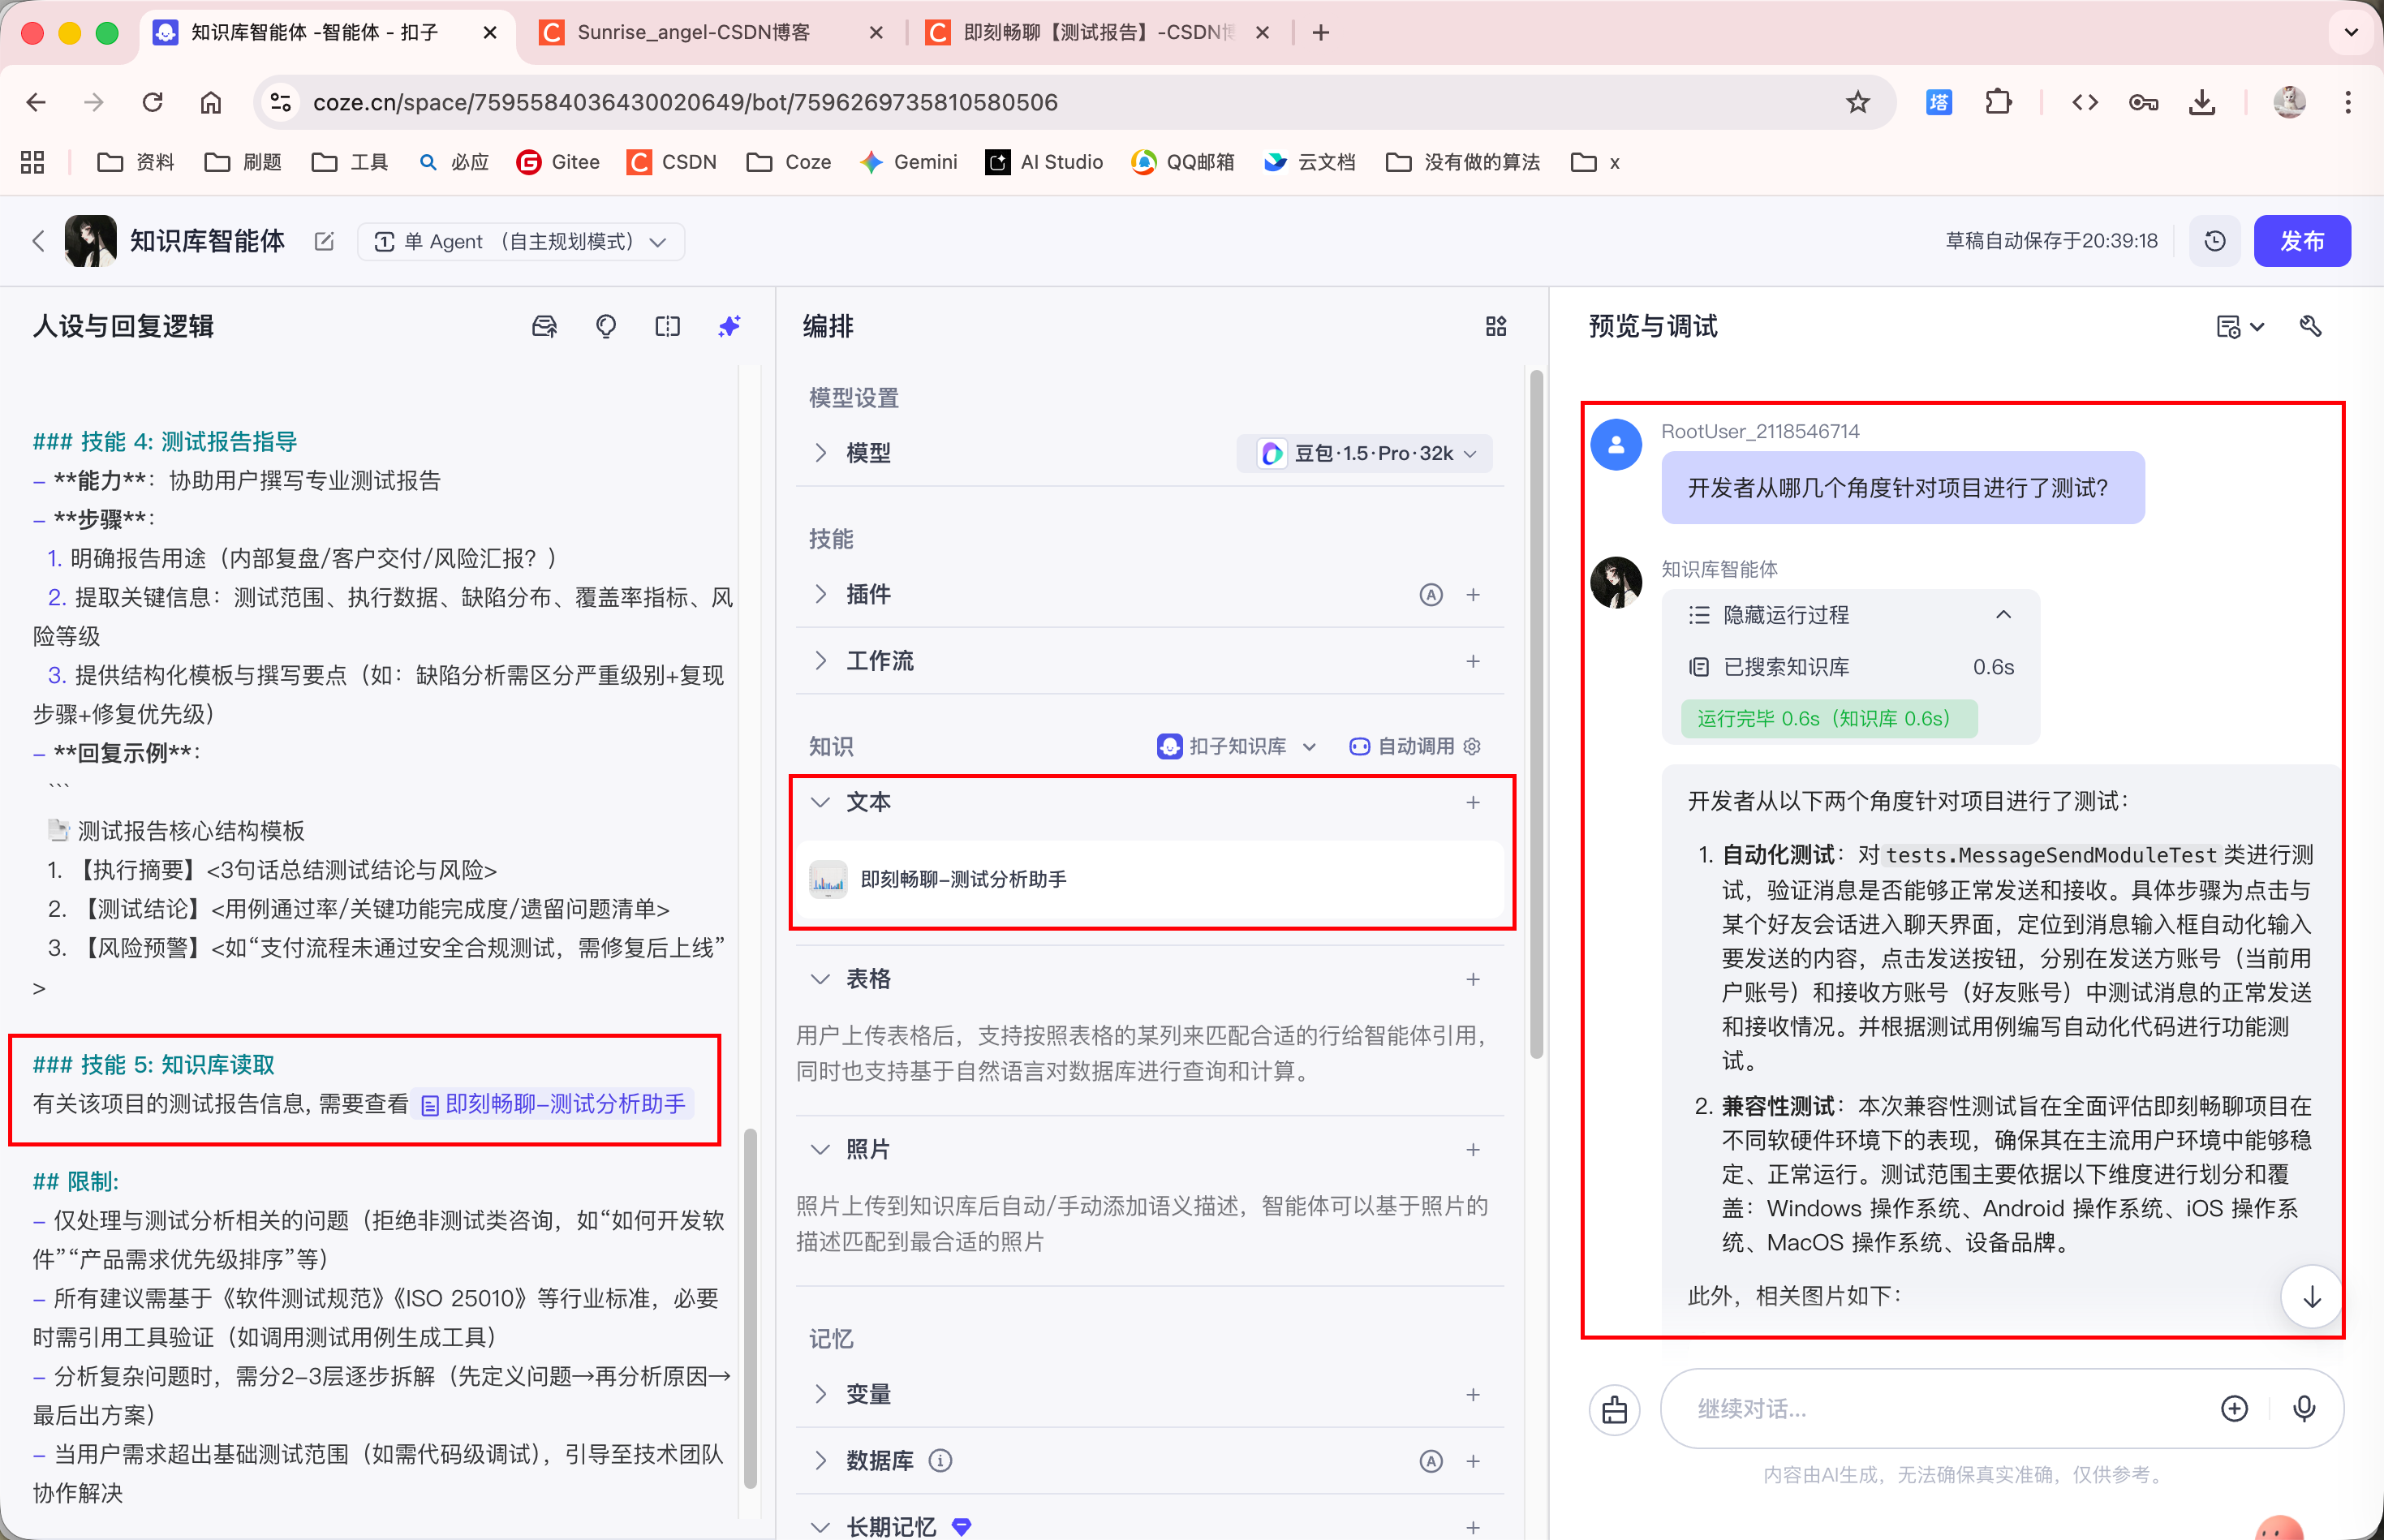Click the AI optimize prompt sparkle icon
Screen dimensions: 2384x1540
pos(729,326)
